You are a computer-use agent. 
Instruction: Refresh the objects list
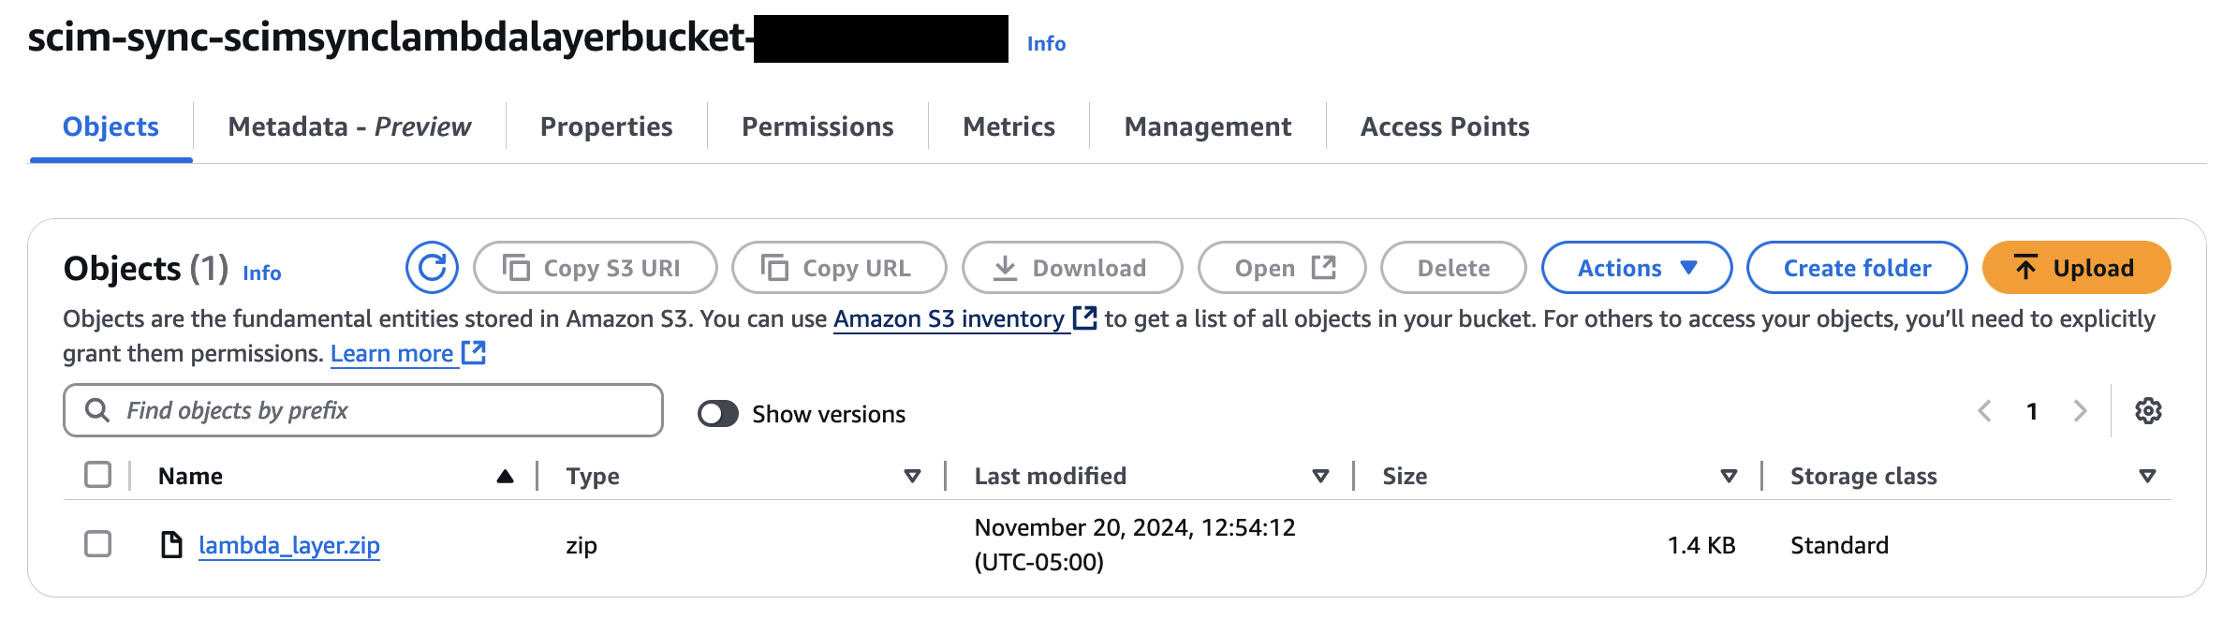432,268
